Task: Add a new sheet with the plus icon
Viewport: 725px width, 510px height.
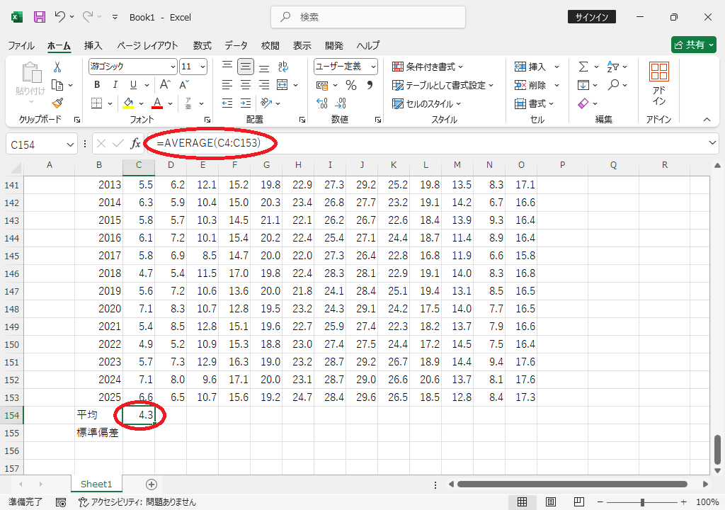Action: [152, 484]
